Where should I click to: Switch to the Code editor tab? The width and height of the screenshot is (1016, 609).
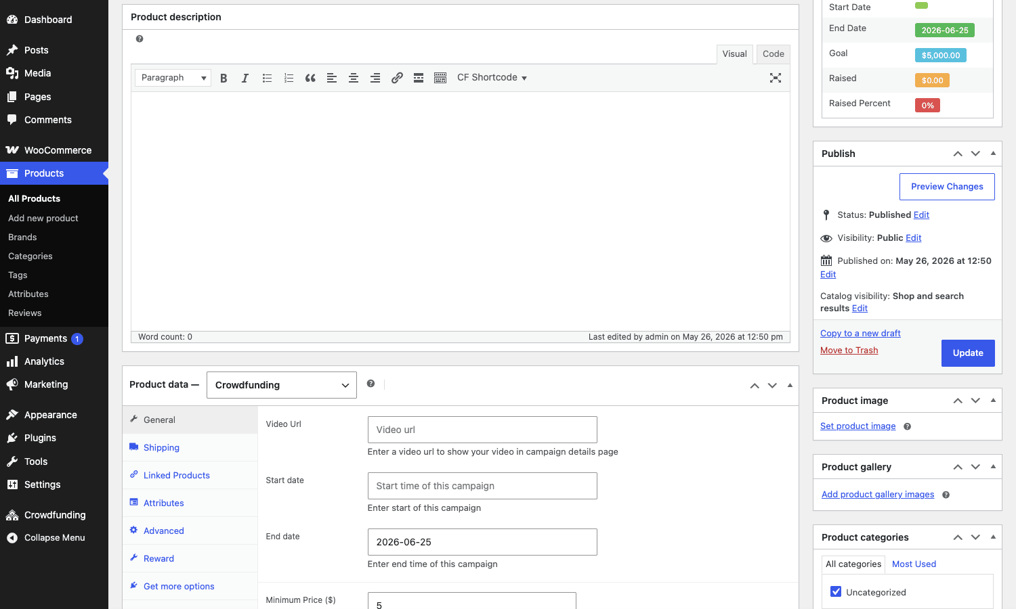pyautogui.click(x=773, y=54)
